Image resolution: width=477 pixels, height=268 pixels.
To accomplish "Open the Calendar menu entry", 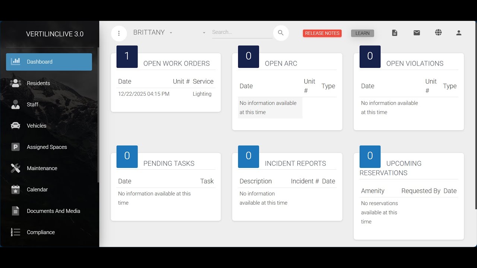I will point(49,189).
